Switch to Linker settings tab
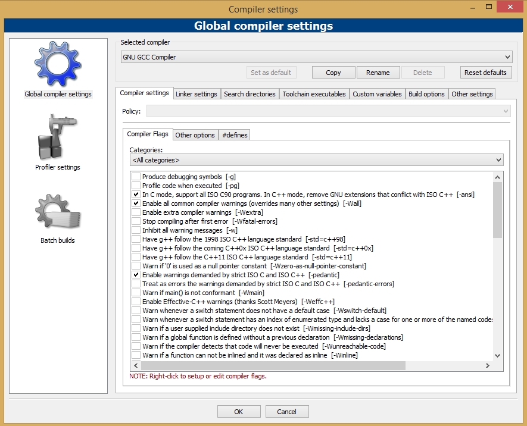This screenshot has width=527, height=426. point(197,94)
